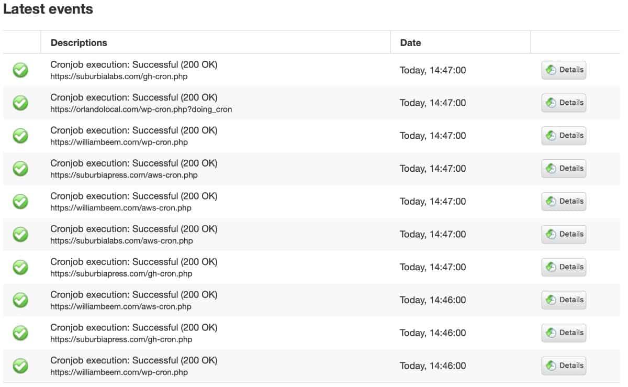Open Details for orlandolocal.com wp-cron.php?doing_cron event
Screen dimensions: 628x387
coord(564,103)
